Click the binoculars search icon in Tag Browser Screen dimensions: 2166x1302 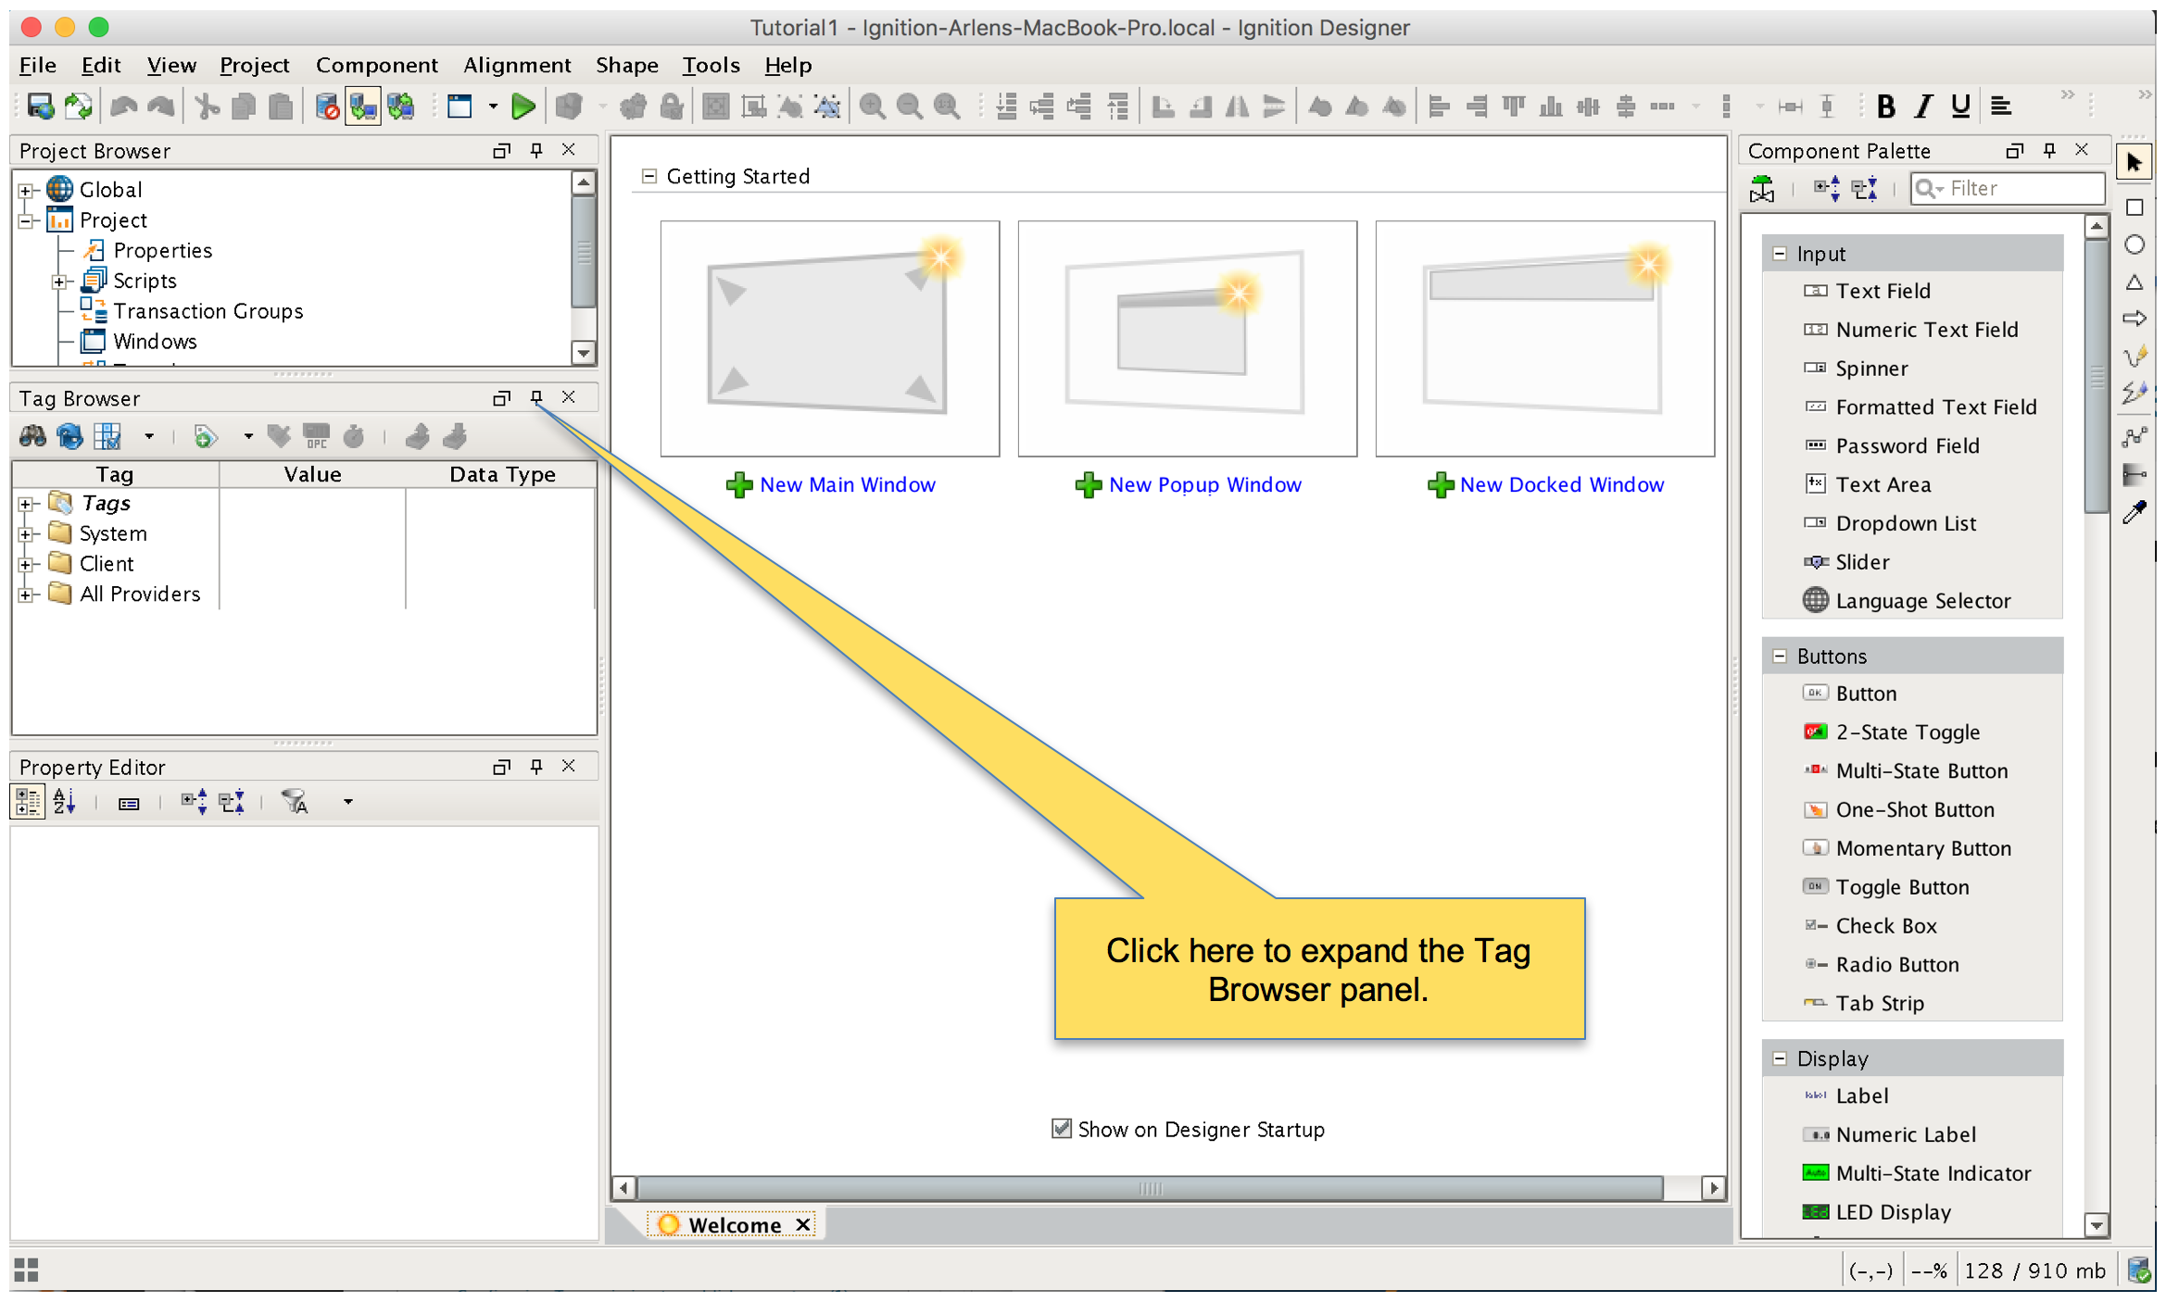tap(33, 436)
